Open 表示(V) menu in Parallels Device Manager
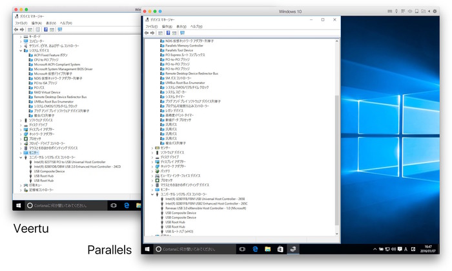This screenshot has height=271, width=452. (x=181, y=26)
